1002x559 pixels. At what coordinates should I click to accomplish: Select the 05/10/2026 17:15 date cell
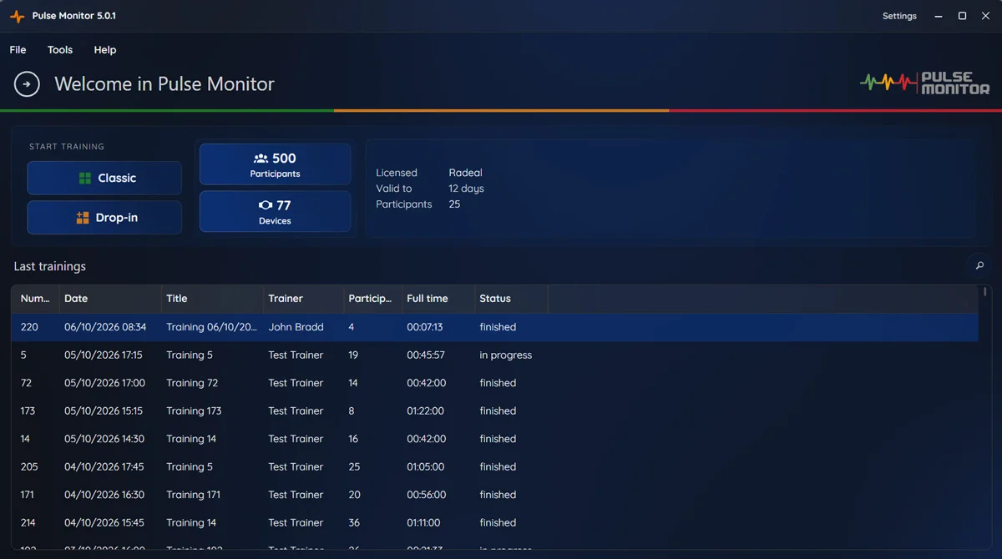click(x=104, y=355)
